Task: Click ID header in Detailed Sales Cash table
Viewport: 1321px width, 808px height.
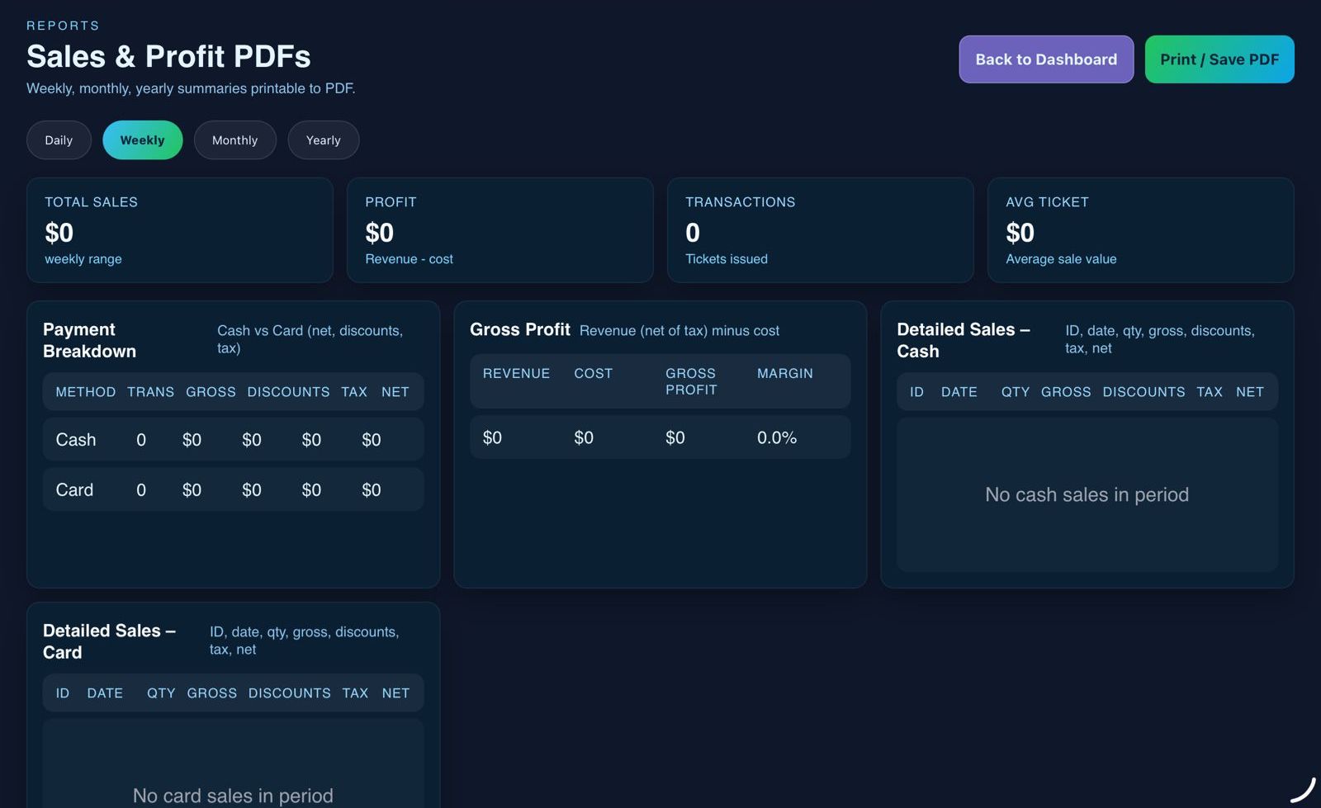Action: coord(916,392)
